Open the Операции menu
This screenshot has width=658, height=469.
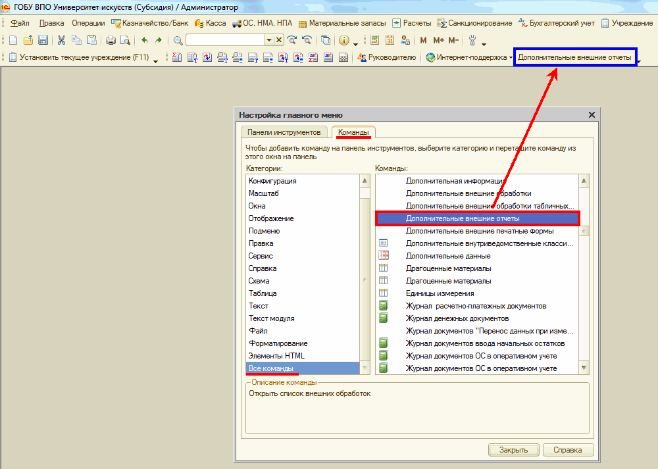pyautogui.click(x=88, y=23)
